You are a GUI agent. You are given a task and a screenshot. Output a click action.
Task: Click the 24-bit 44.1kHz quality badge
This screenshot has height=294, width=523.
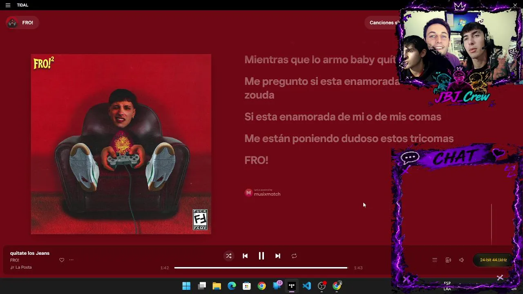493,260
